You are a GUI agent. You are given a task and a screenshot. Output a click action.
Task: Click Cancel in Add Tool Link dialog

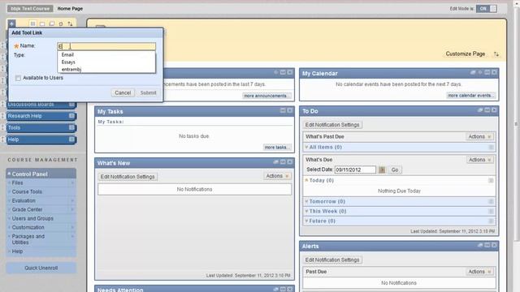point(123,93)
